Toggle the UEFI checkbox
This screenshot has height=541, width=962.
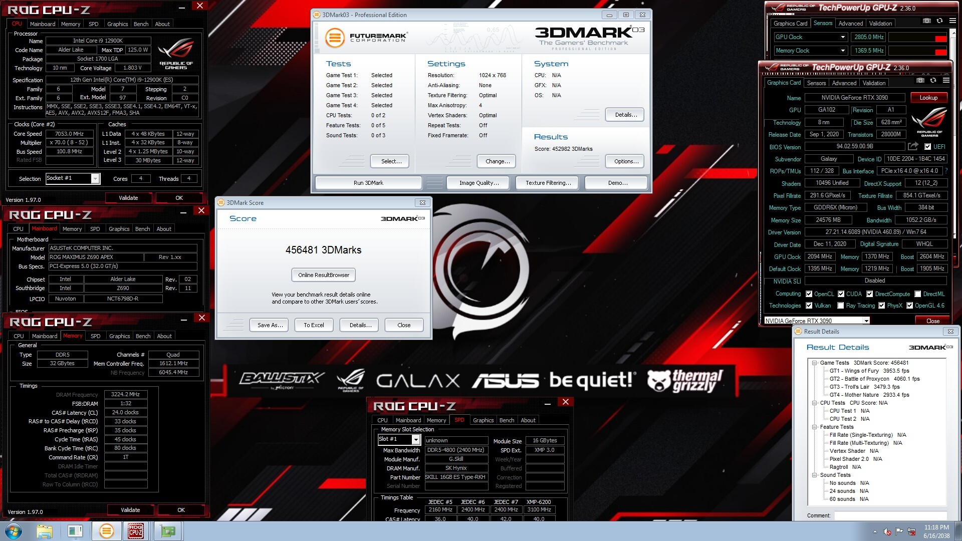click(927, 147)
